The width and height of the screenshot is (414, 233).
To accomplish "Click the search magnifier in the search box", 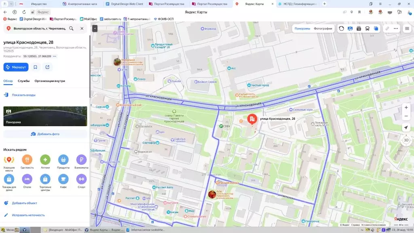I will [71, 29].
